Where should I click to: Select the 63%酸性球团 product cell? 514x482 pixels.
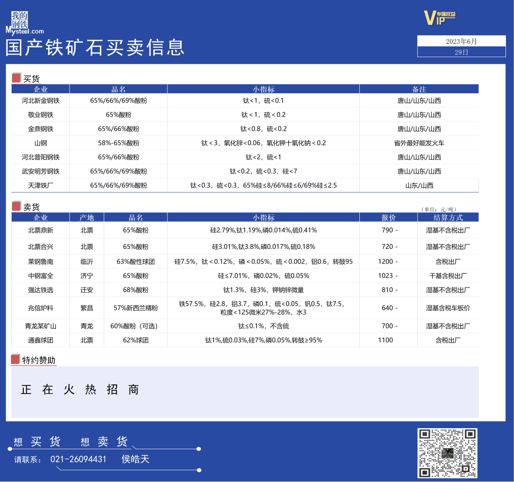135,262
